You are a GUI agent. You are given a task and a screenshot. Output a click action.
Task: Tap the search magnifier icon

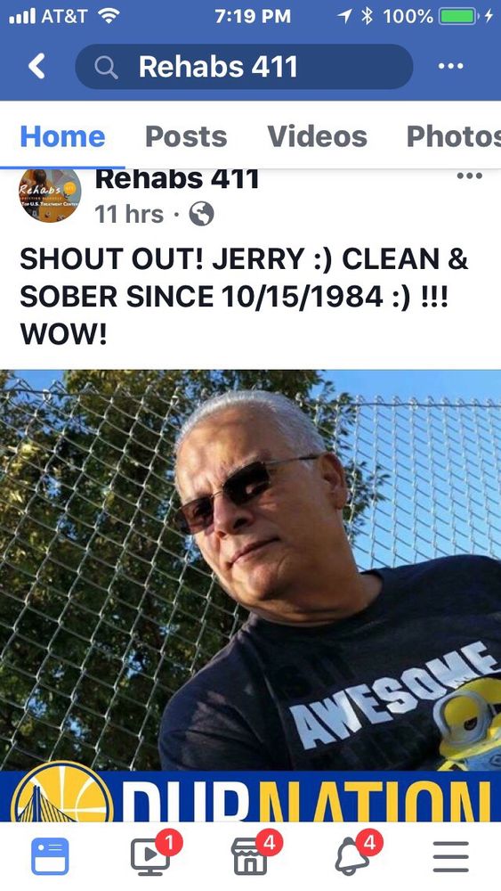pyautogui.click(x=106, y=68)
